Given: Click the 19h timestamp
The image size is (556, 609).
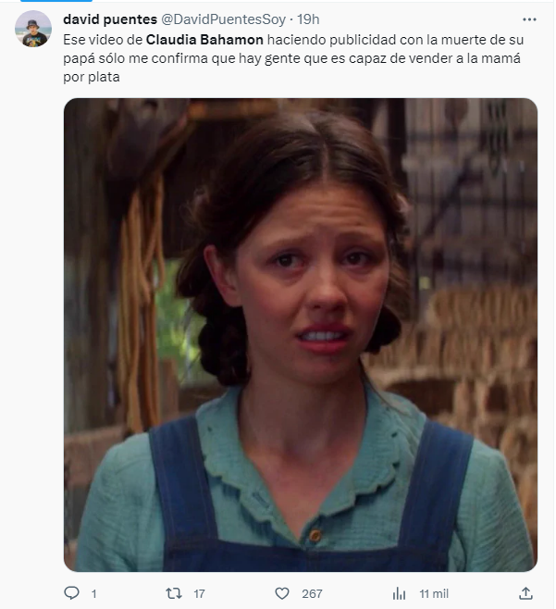Looking at the screenshot, I should coord(308,19).
